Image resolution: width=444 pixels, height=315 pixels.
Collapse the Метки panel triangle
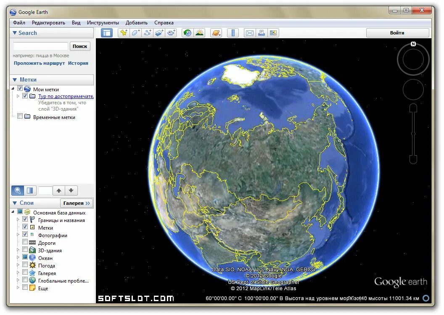15,80
